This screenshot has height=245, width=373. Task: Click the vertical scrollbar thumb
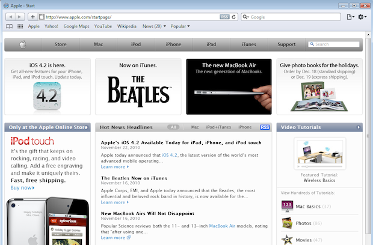pos(368,136)
